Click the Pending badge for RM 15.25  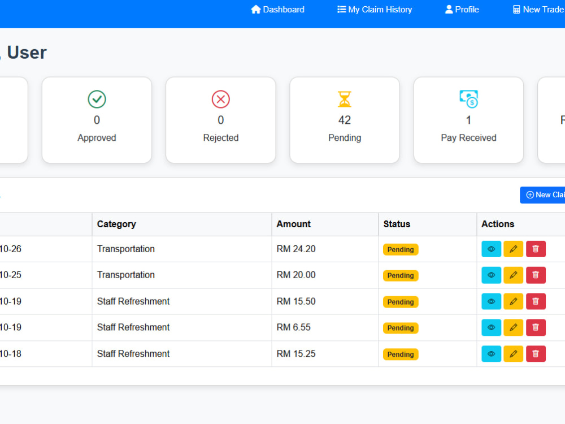tap(401, 354)
